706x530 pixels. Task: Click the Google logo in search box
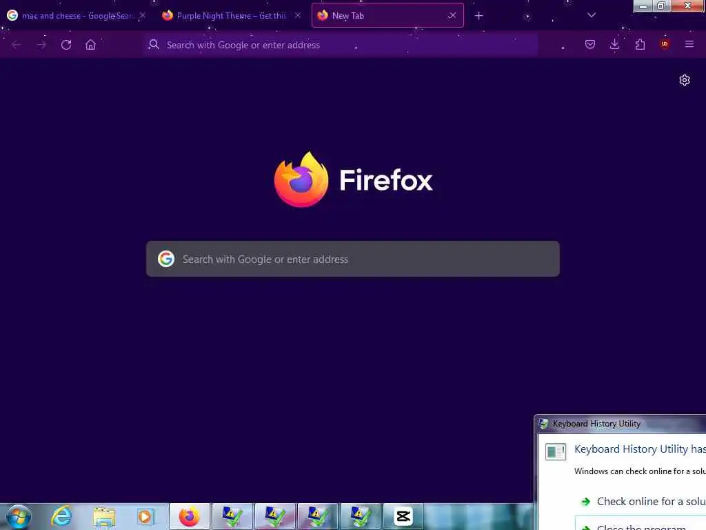pos(166,259)
